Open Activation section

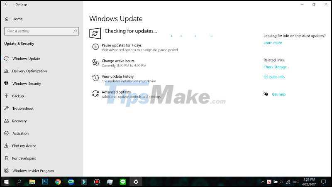tap(20, 133)
